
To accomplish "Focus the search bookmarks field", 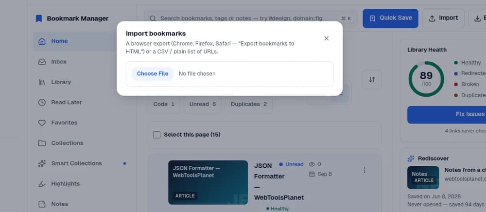I will pos(251,18).
